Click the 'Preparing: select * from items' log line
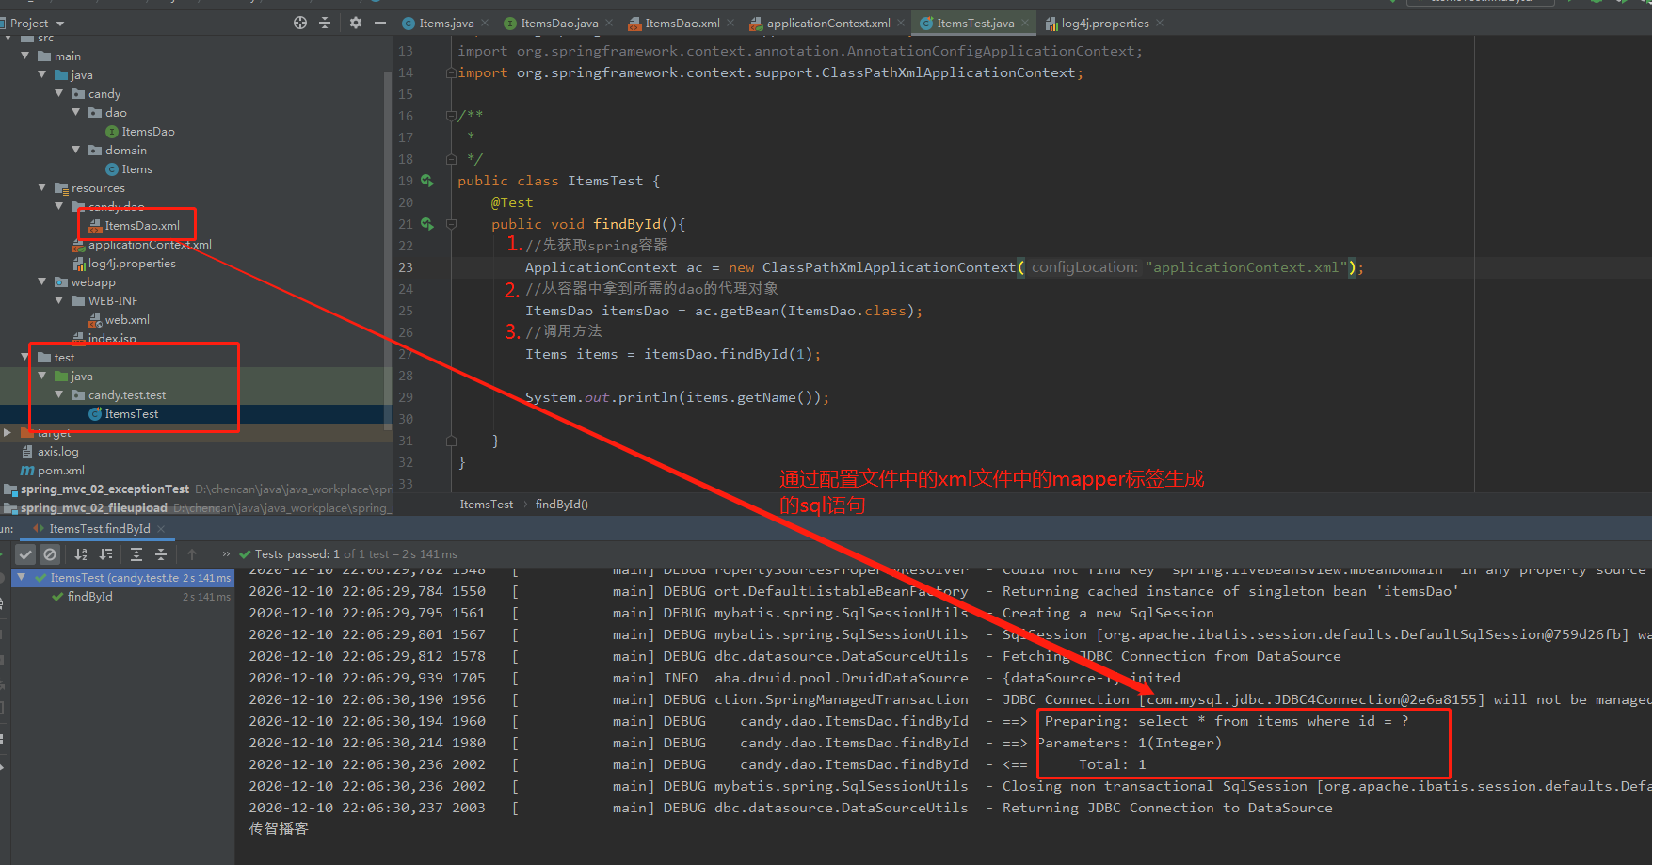1653x866 pixels. (x=1227, y=721)
